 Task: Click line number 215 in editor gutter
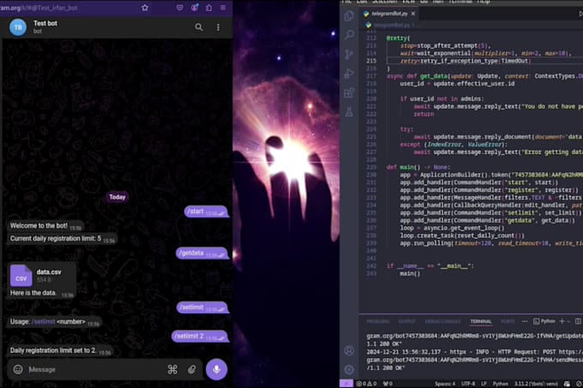point(371,61)
